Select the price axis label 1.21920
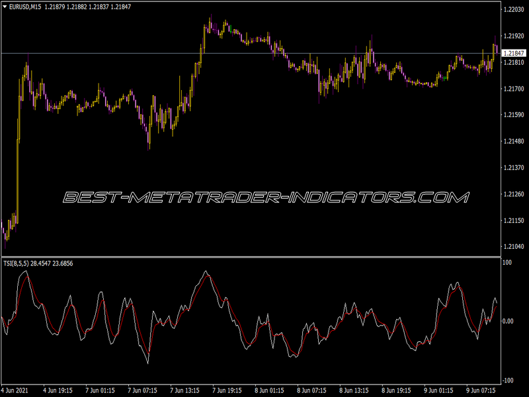 [x=514, y=36]
